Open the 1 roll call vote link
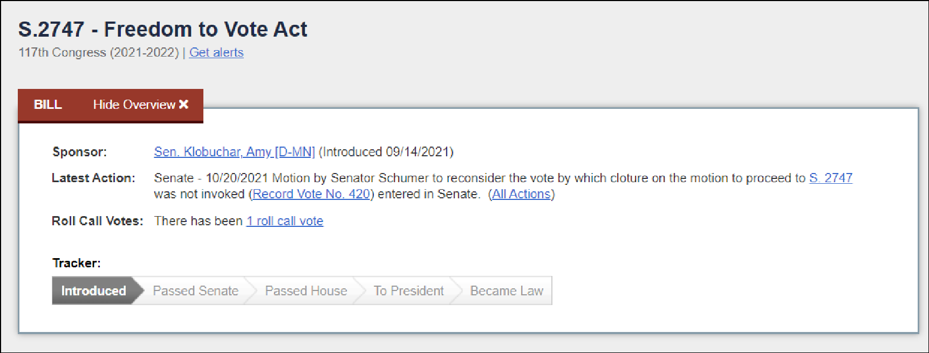 (x=285, y=221)
